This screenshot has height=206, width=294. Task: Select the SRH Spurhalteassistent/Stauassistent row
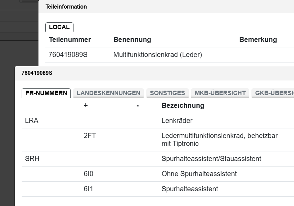coord(158,159)
